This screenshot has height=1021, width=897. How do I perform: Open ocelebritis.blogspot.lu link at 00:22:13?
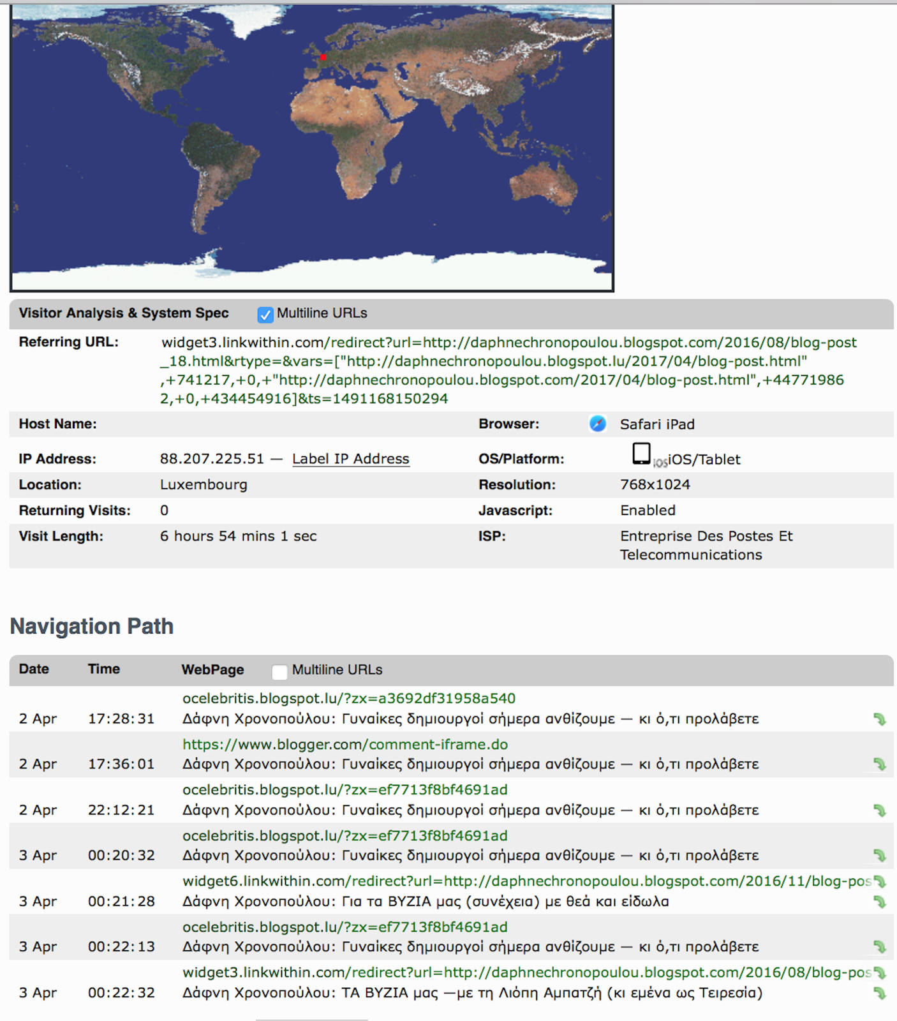[345, 927]
